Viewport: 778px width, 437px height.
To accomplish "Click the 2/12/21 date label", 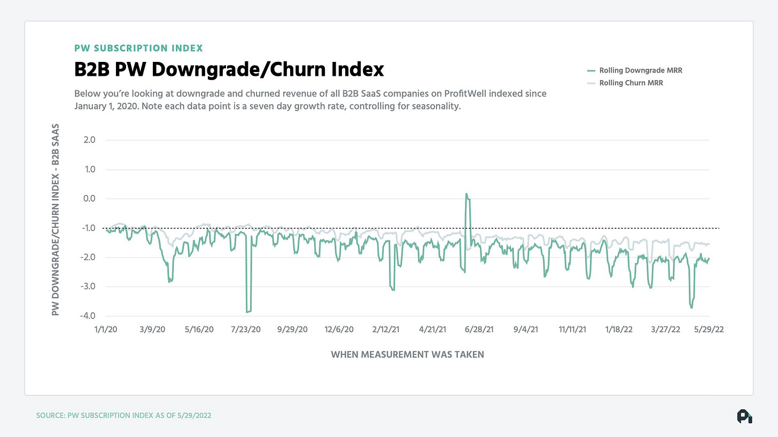I will pyautogui.click(x=385, y=329).
